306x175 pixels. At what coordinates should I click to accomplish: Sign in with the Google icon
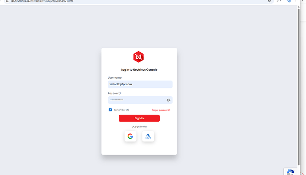pos(130,136)
